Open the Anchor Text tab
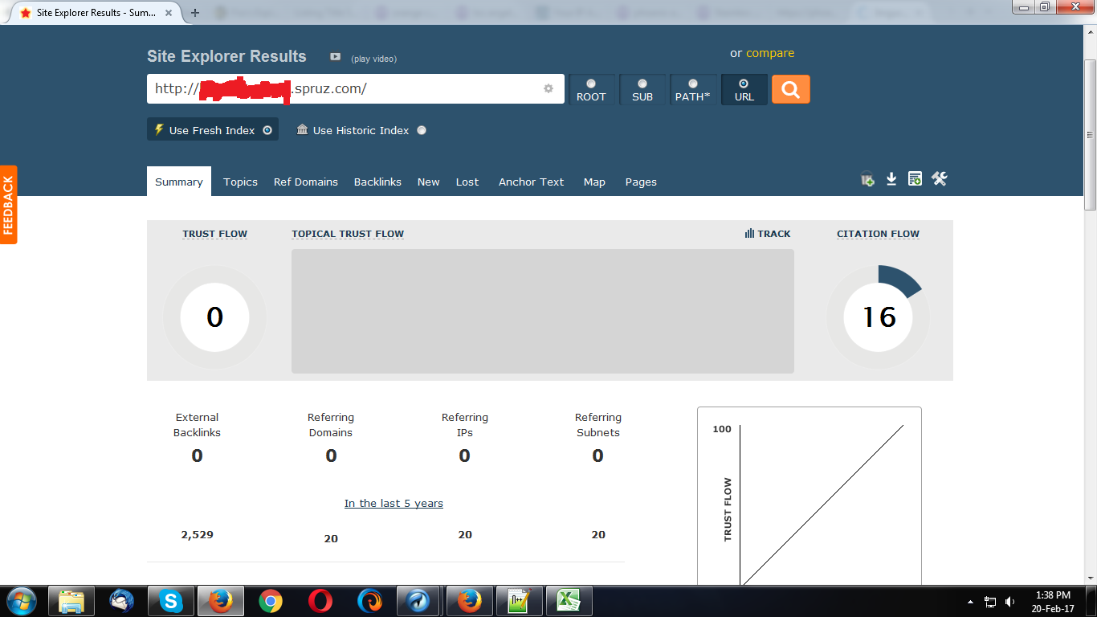This screenshot has width=1097, height=617. coord(532,182)
